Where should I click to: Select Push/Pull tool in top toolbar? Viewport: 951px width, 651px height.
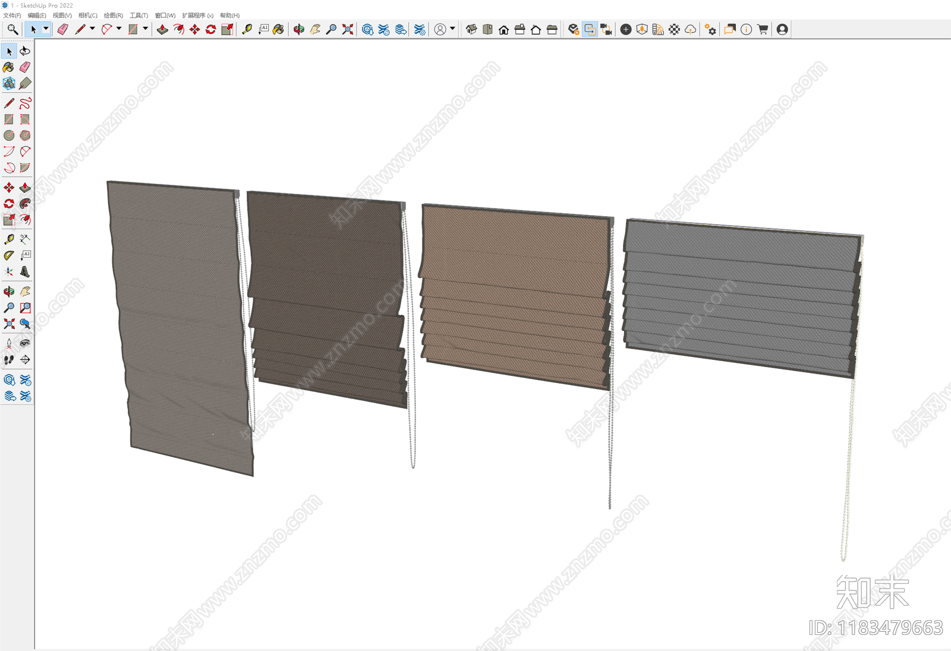tap(162, 29)
